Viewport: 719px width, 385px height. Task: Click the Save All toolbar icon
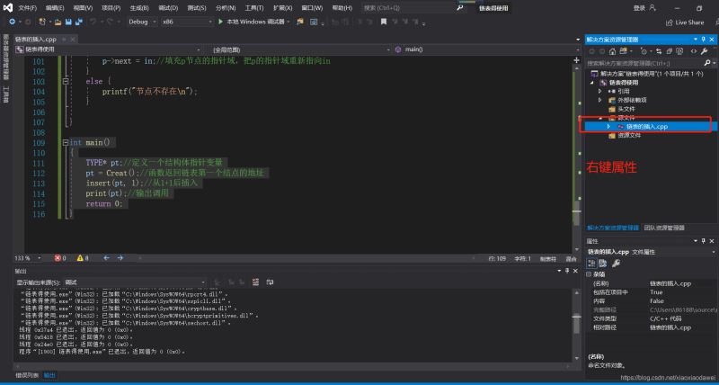coord(78,21)
